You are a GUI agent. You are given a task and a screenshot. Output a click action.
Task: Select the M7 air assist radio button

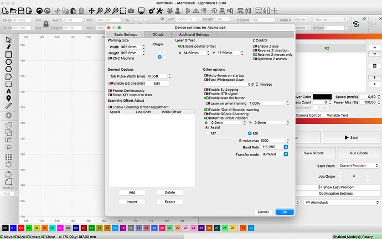point(208,133)
